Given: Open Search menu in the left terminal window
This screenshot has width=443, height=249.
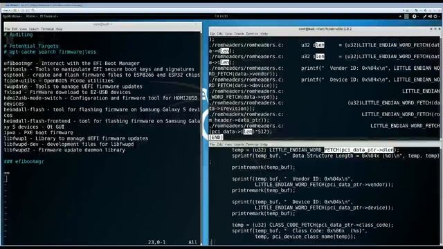Looking at the screenshot, I should click(34, 29).
